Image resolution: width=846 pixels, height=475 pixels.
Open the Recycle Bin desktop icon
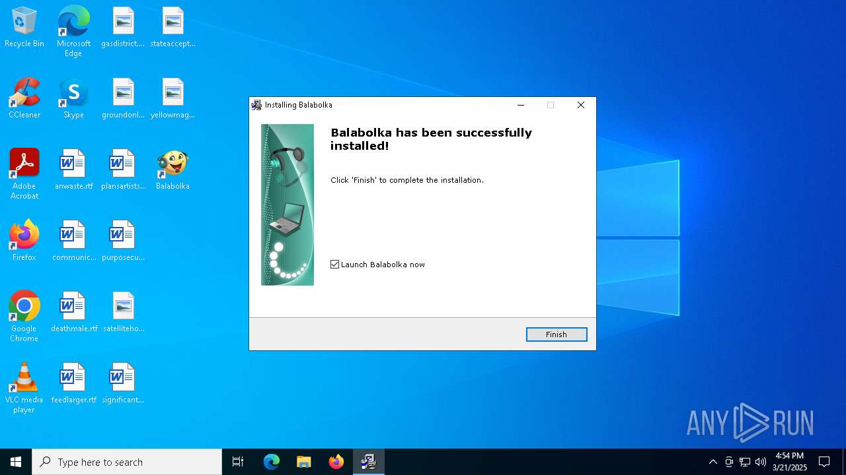[24, 28]
